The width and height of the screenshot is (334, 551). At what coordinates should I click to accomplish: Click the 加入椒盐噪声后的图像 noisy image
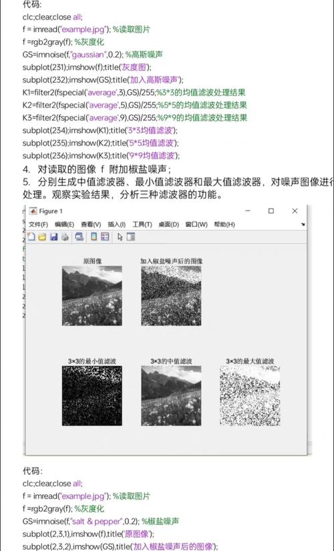pyautogui.click(x=171, y=295)
